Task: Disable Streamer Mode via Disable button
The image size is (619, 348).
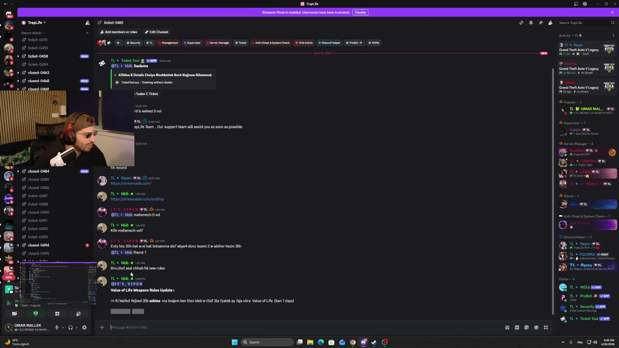Action: [x=360, y=12]
